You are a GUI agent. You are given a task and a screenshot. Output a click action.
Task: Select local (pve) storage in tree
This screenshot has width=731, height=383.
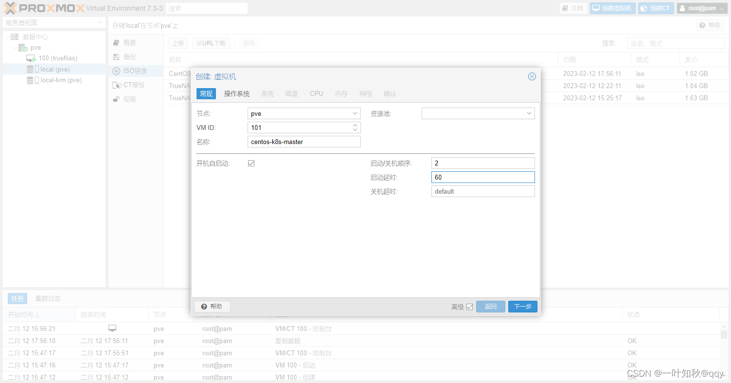point(55,69)
